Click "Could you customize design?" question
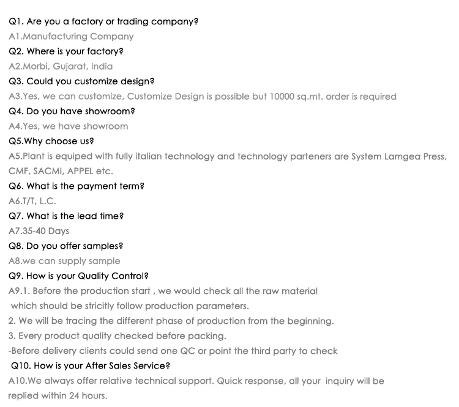Screen dimensions: 459x407 click(81, 81)
